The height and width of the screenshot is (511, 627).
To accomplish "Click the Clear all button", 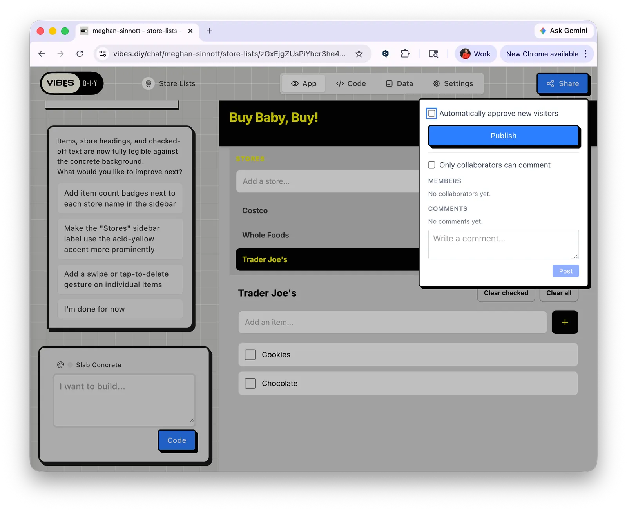I will coord(559,293).
